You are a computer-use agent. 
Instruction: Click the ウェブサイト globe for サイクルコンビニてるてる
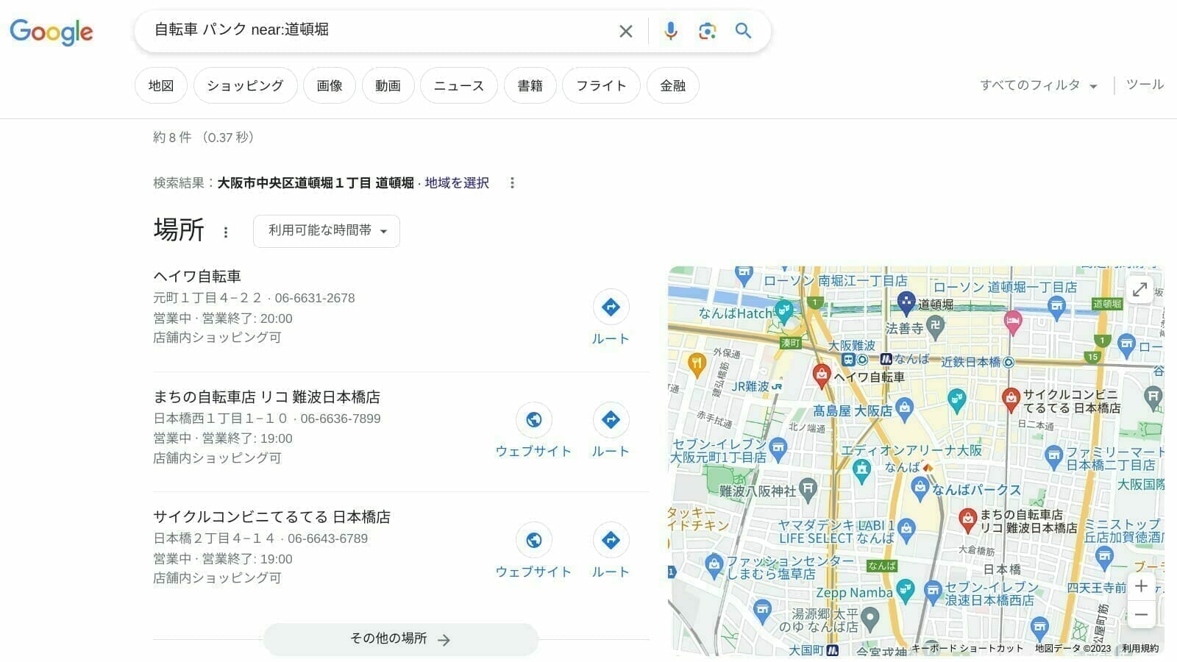[x=533, y=540]
